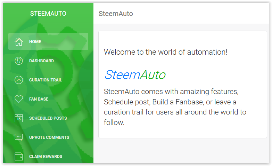
Task: Click the highlighted Home menu row background
Action: 48,41
